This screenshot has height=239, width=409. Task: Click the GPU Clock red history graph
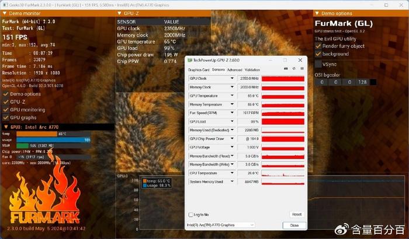tap(283, 79)
